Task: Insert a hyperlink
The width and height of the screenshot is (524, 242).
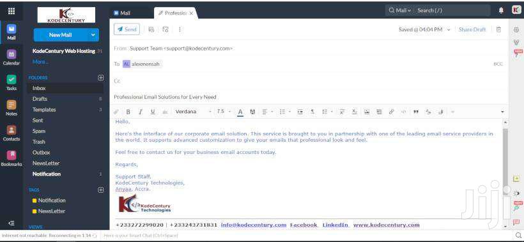Action: (x=391, y=112)
